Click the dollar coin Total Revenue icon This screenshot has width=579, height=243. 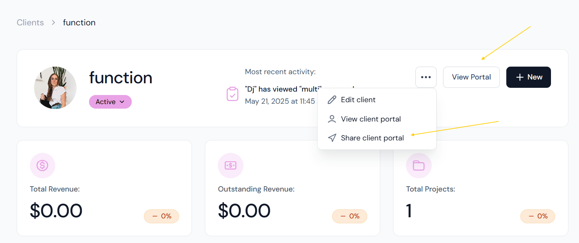42,165
